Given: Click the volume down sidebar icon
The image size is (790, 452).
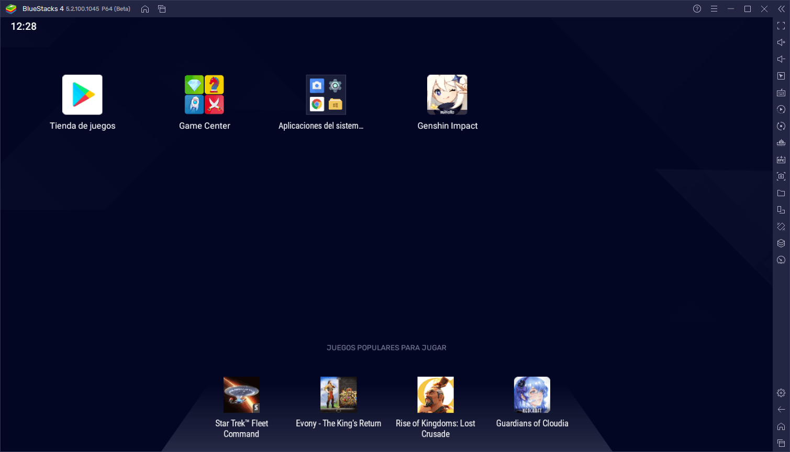Looking at the screenshot, I should (x=781, y=59).
